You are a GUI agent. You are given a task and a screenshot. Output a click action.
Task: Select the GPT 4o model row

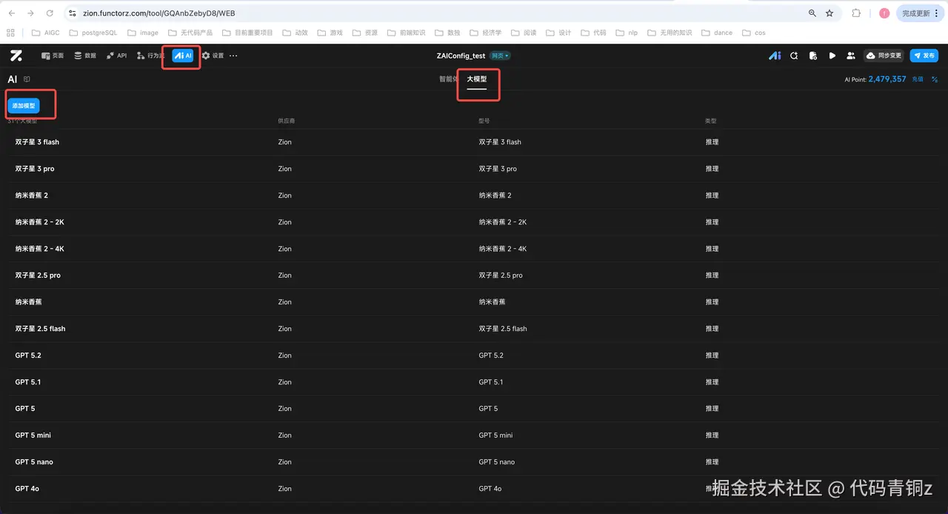click(474, 489)
